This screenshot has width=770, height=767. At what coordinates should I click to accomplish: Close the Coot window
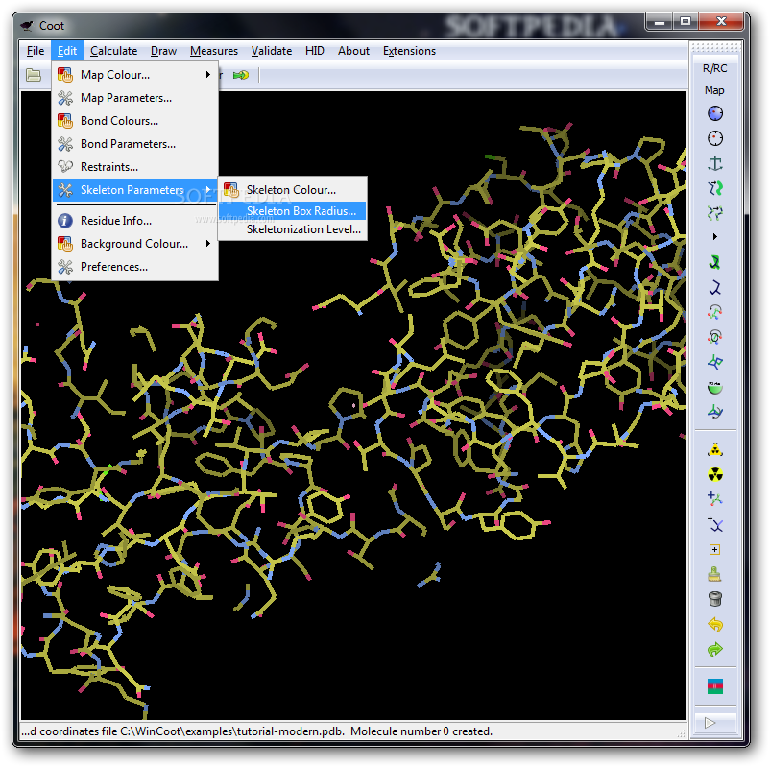pyautogui.click(x=721, y=22)
